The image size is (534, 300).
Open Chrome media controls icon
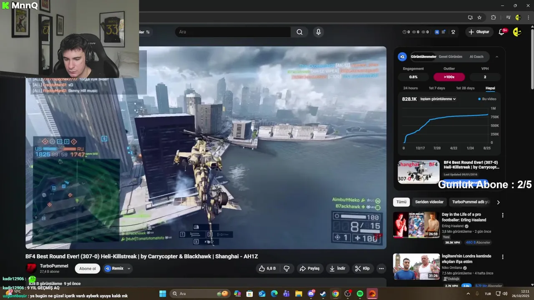[508, 17]
